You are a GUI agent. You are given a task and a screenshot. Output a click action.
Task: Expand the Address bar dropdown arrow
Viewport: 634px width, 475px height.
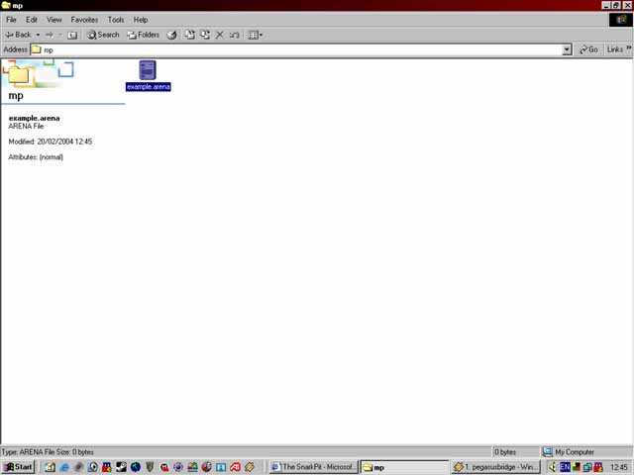click(567, 49)
